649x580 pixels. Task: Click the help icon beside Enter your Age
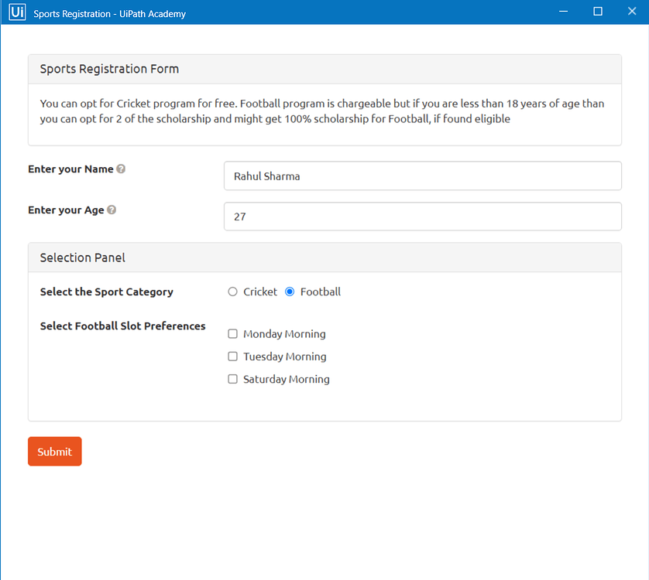112,210
